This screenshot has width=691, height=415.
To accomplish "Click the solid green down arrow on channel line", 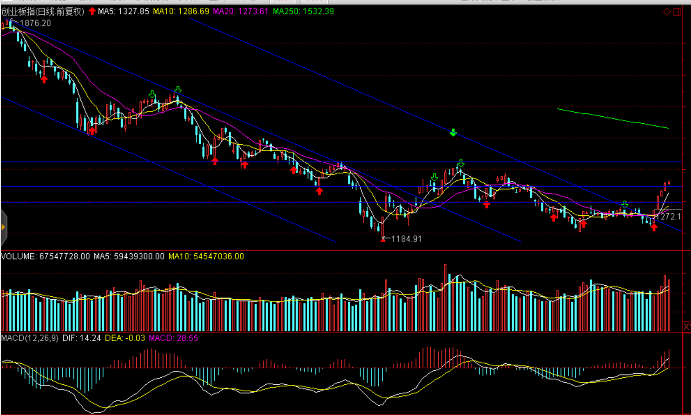I will pyautogui.click(x=453, y=133).
